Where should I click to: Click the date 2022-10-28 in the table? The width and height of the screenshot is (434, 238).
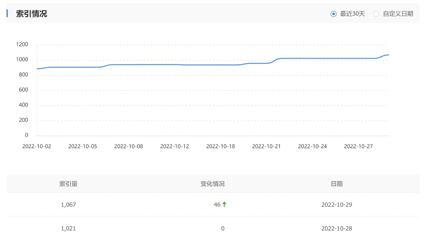(x=337, y=228)
